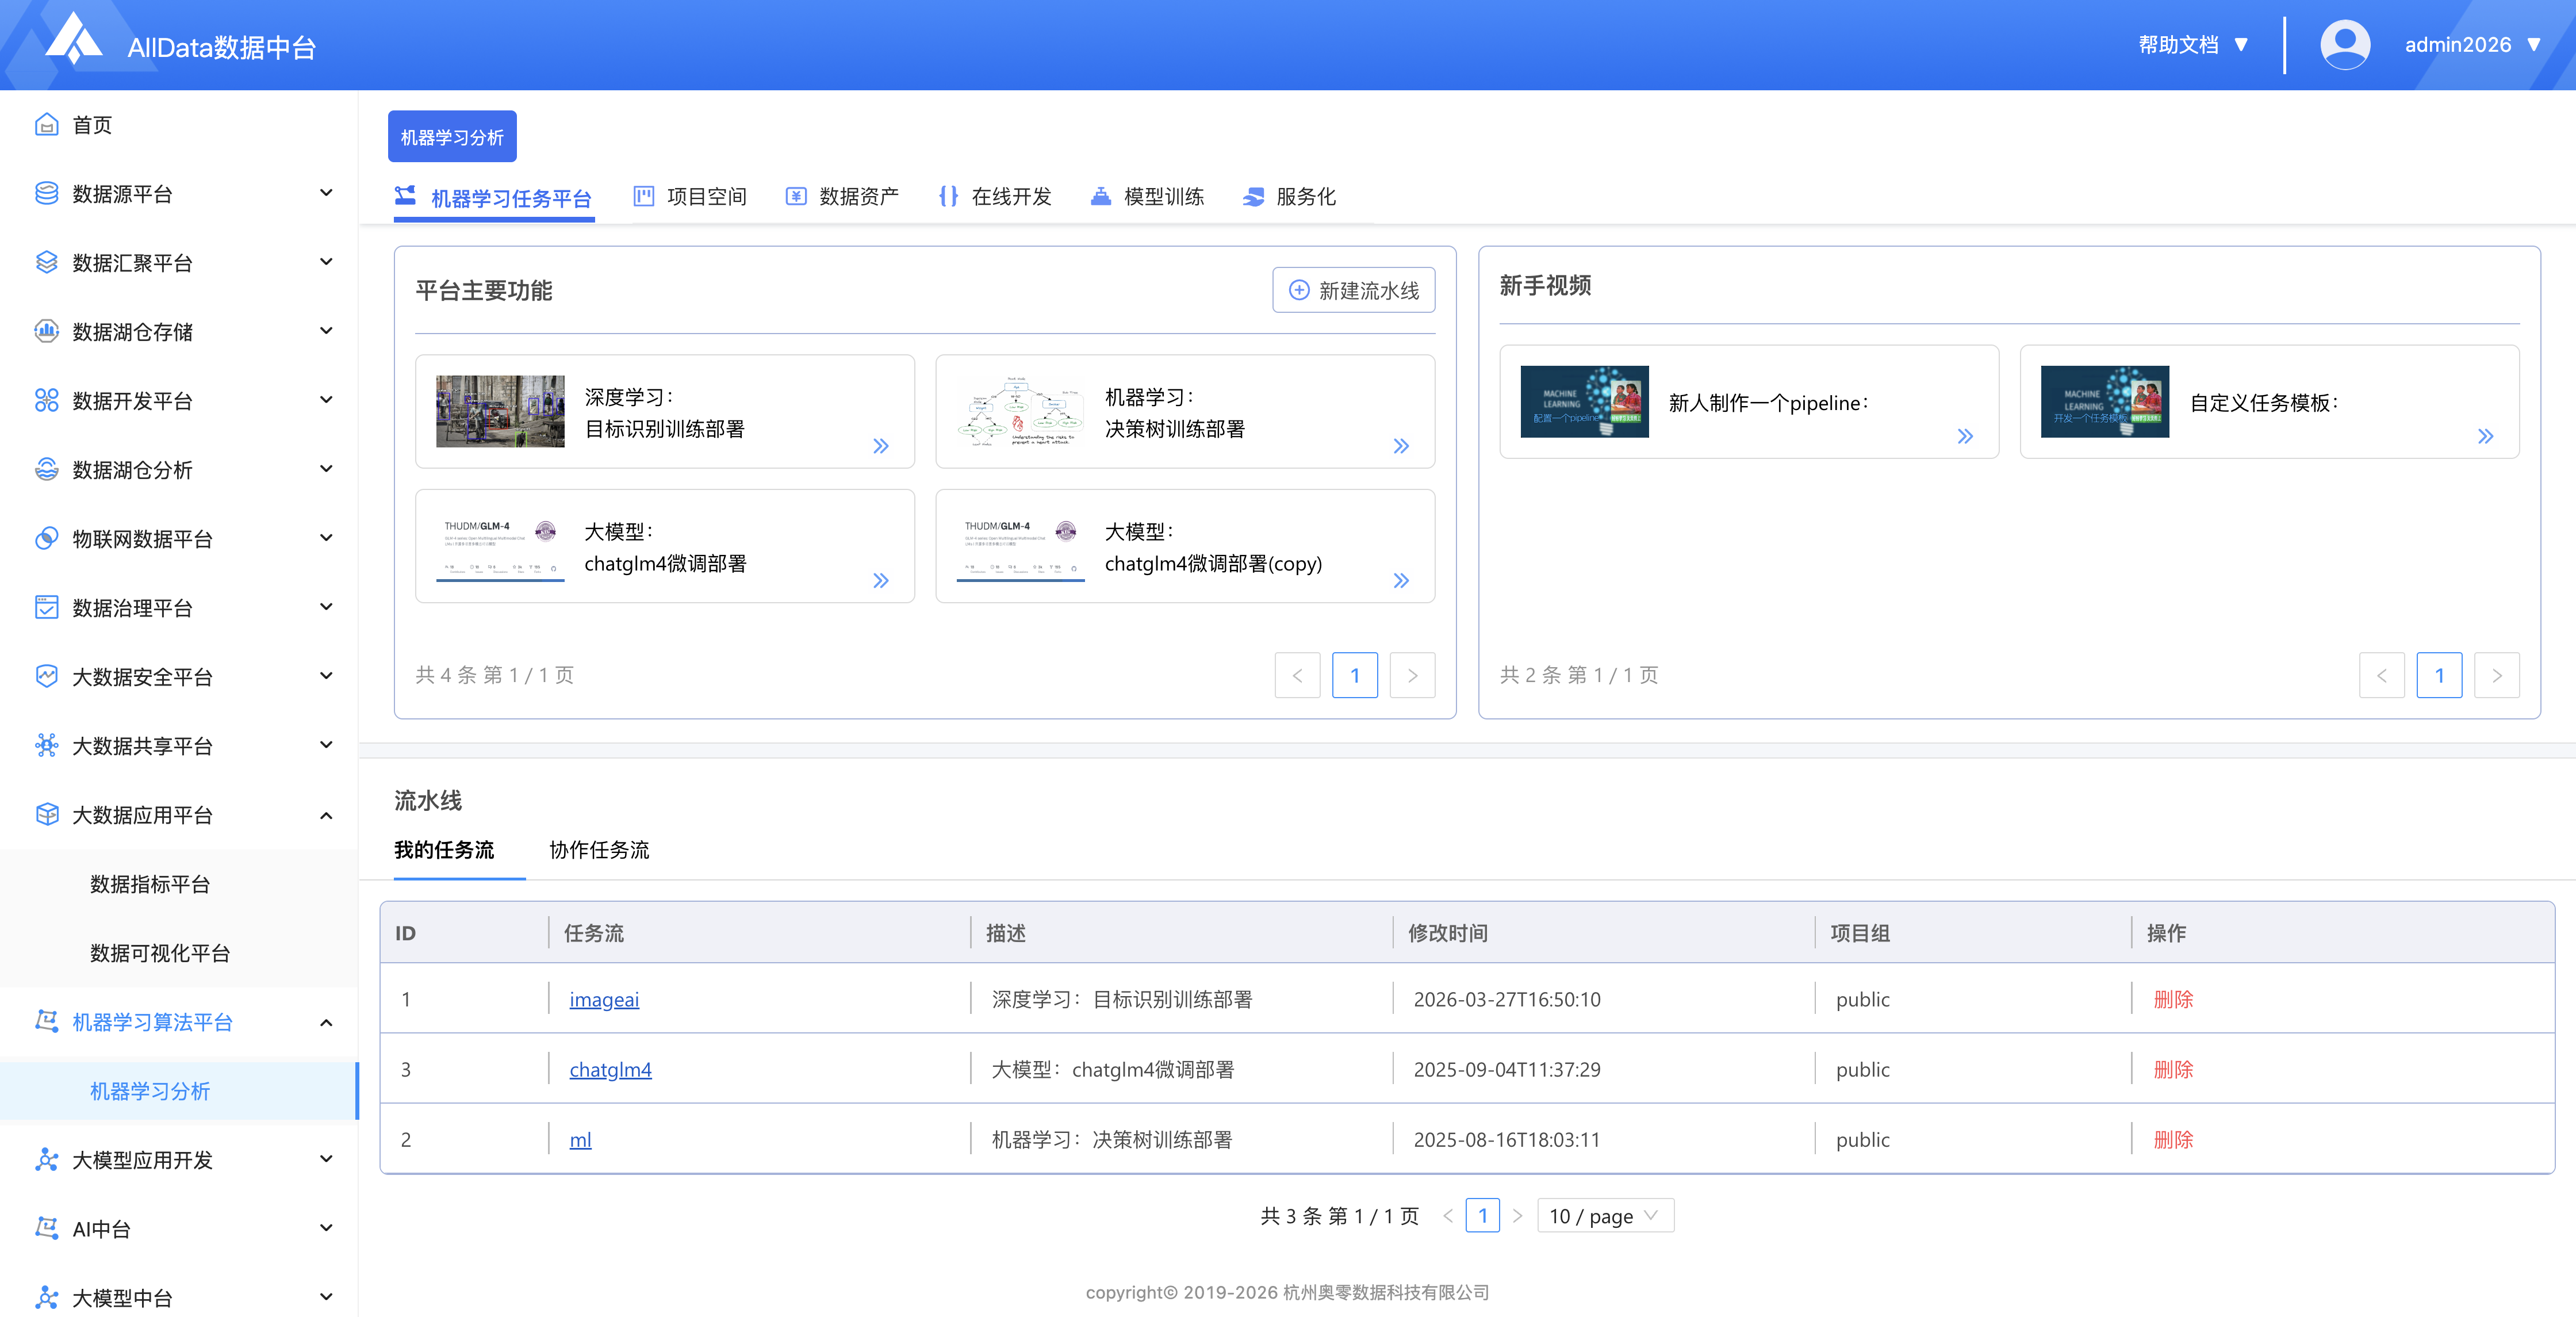Switch to the 模型训练 tab
Viewport: 2576px width, 1317px height.
pos(1147,196)
